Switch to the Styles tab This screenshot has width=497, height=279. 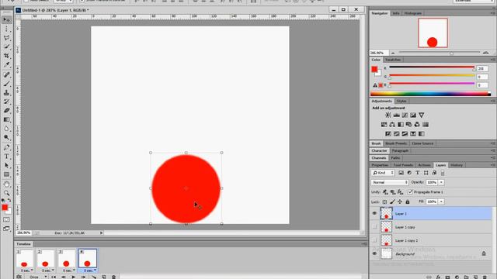pos(401,102)
